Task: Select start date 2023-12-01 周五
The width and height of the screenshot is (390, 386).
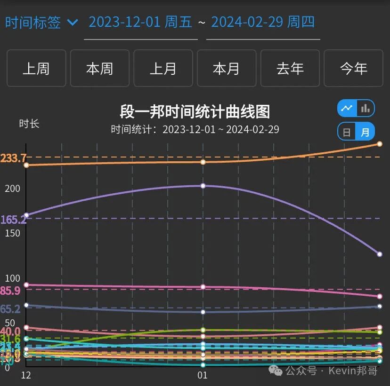Action: 140,22
